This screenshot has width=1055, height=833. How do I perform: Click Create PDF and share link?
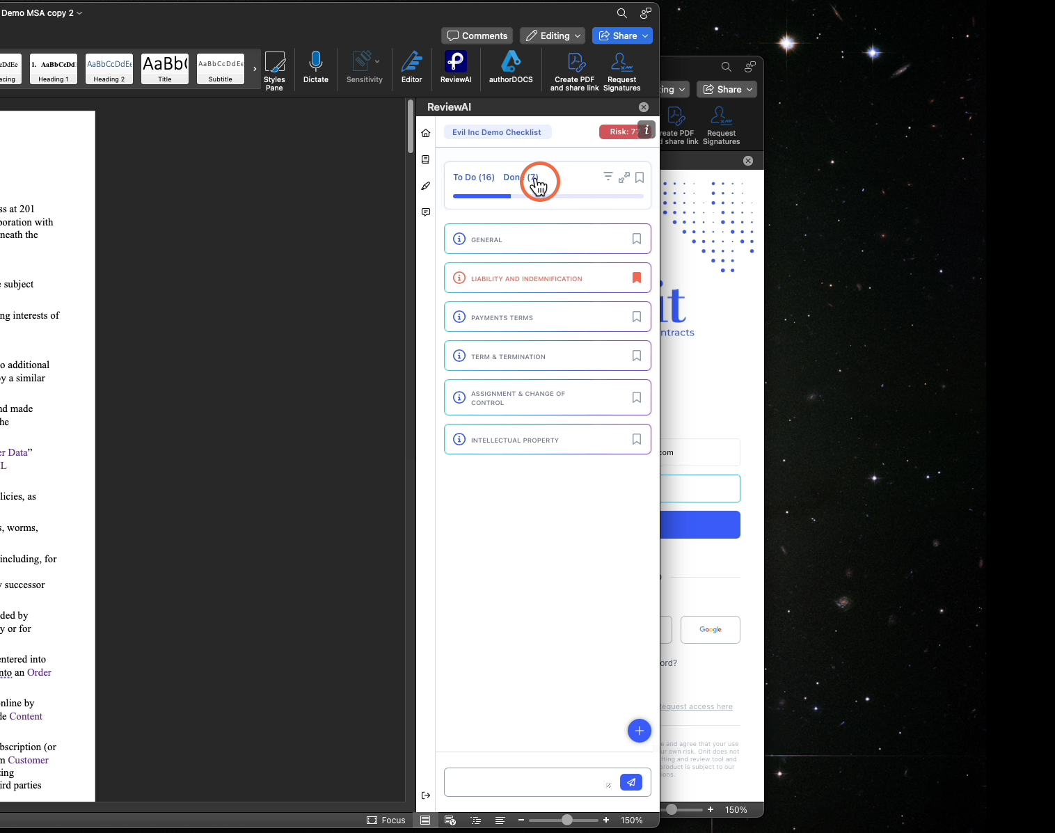click(575, 71)
